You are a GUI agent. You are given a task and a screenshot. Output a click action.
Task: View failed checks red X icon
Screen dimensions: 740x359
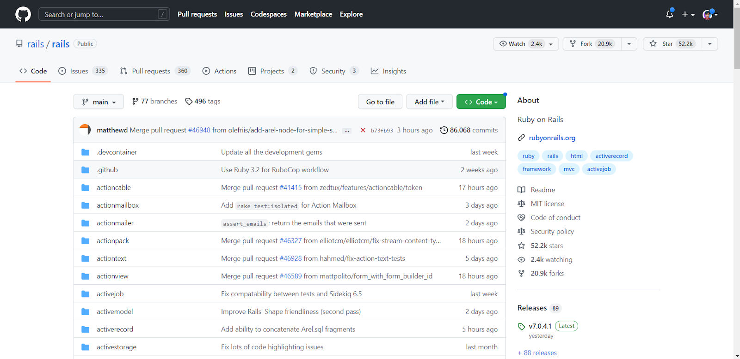click(x=363, y=130)
